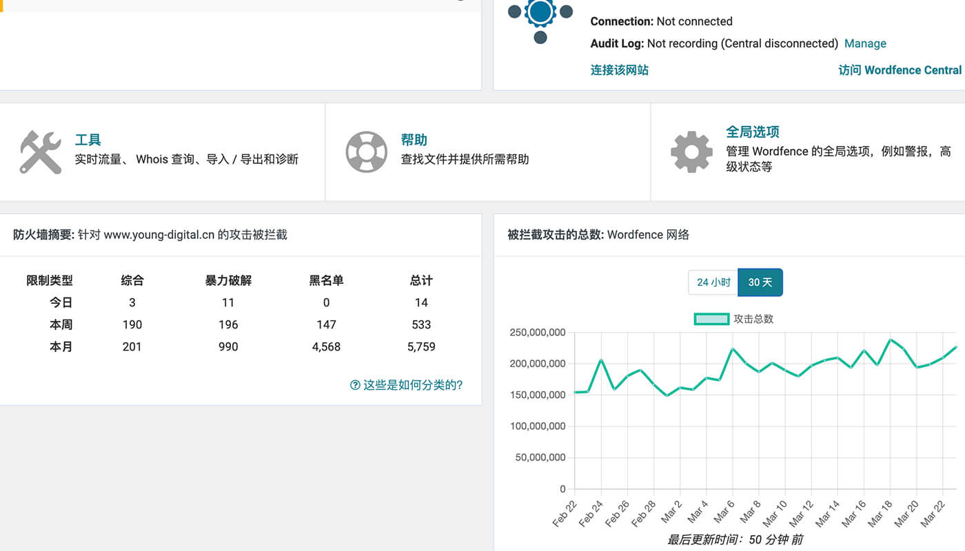Click the lifebuoy help icon
965x551 pixels.
pos(366,152)
